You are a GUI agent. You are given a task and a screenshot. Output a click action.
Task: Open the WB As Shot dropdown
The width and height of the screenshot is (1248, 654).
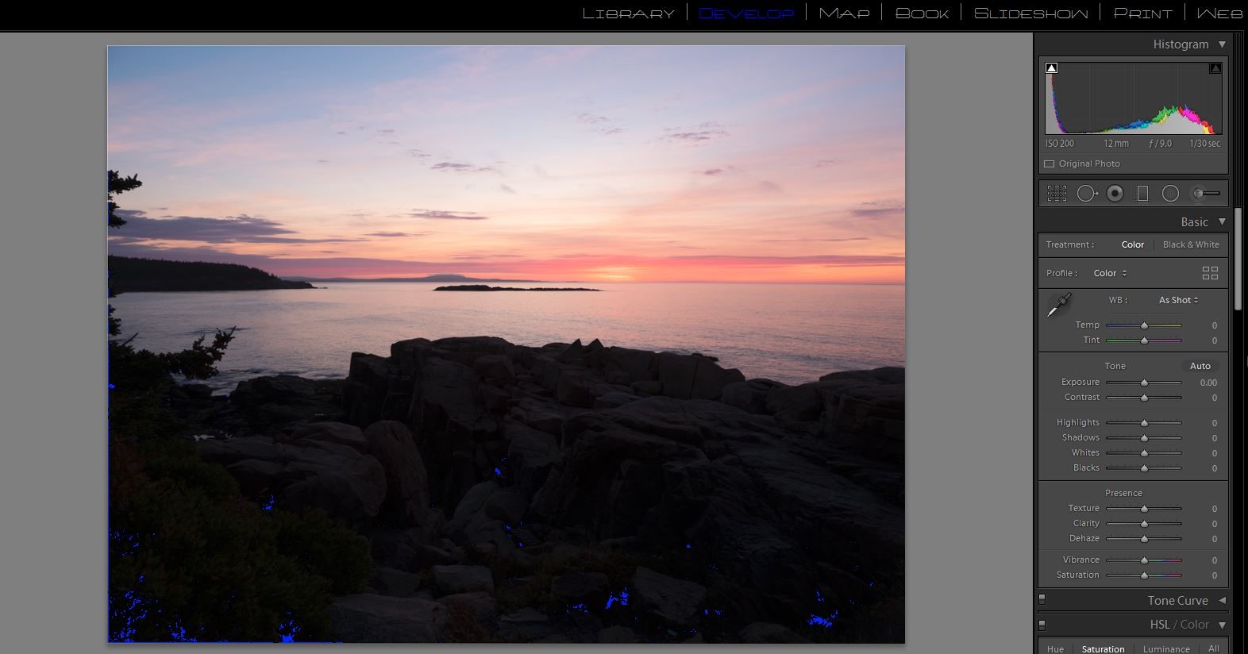tap(1178, 300)
